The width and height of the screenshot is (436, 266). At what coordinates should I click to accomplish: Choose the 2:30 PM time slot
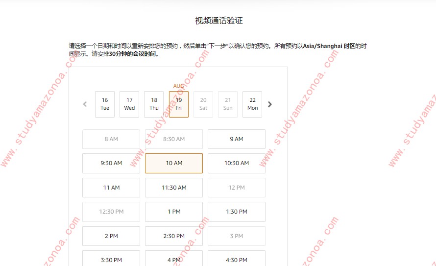(174, 236)
